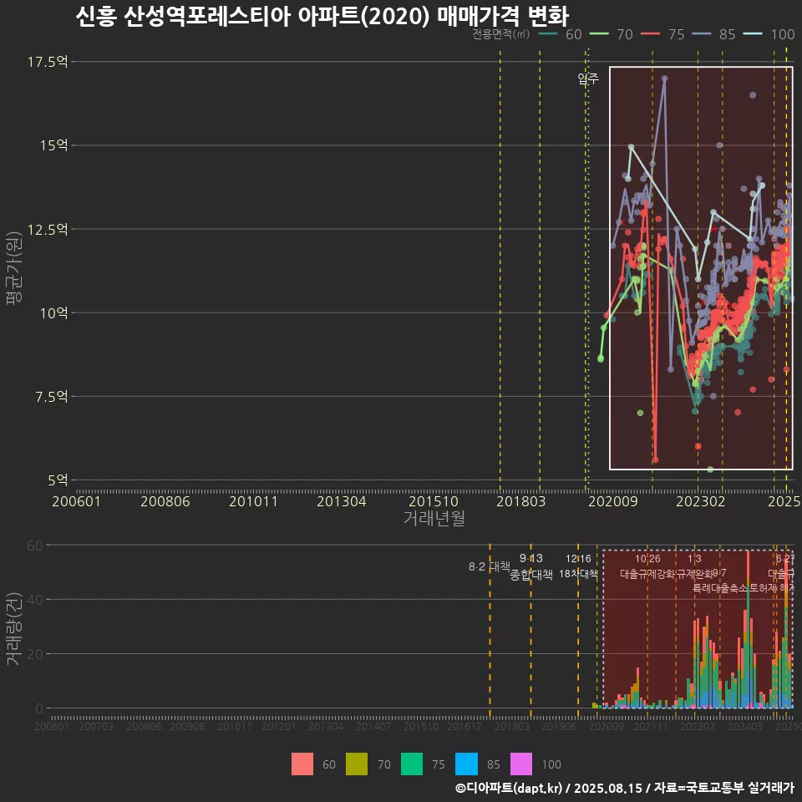Click the 202009 label on price chart x-axis

pos(613,501)
